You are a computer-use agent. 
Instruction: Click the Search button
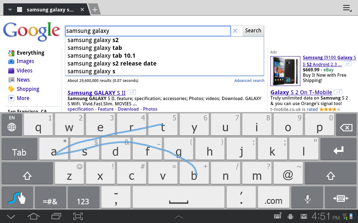pos(253,31)
